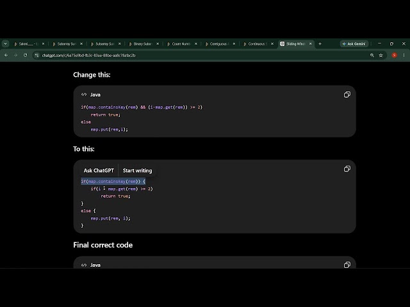
Task: Switch to the Saloni browser tab
Action: coord(28,44)
